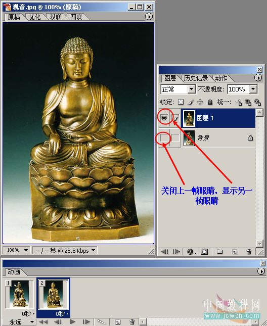Delete layer with layers panel trash icon
The width and height of the screenshot is (267, 326).
coord(249,252)
